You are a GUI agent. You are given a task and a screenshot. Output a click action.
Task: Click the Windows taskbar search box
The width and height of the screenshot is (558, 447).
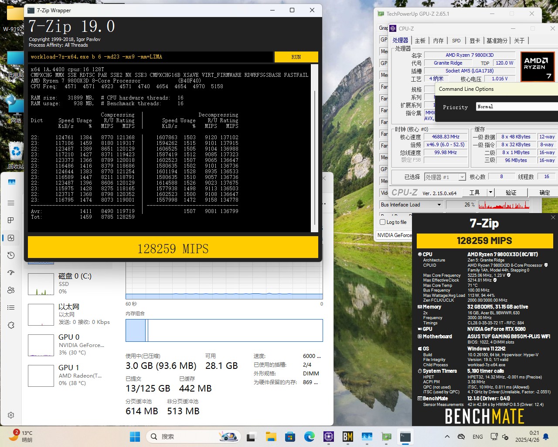click(x=193, y=437)
